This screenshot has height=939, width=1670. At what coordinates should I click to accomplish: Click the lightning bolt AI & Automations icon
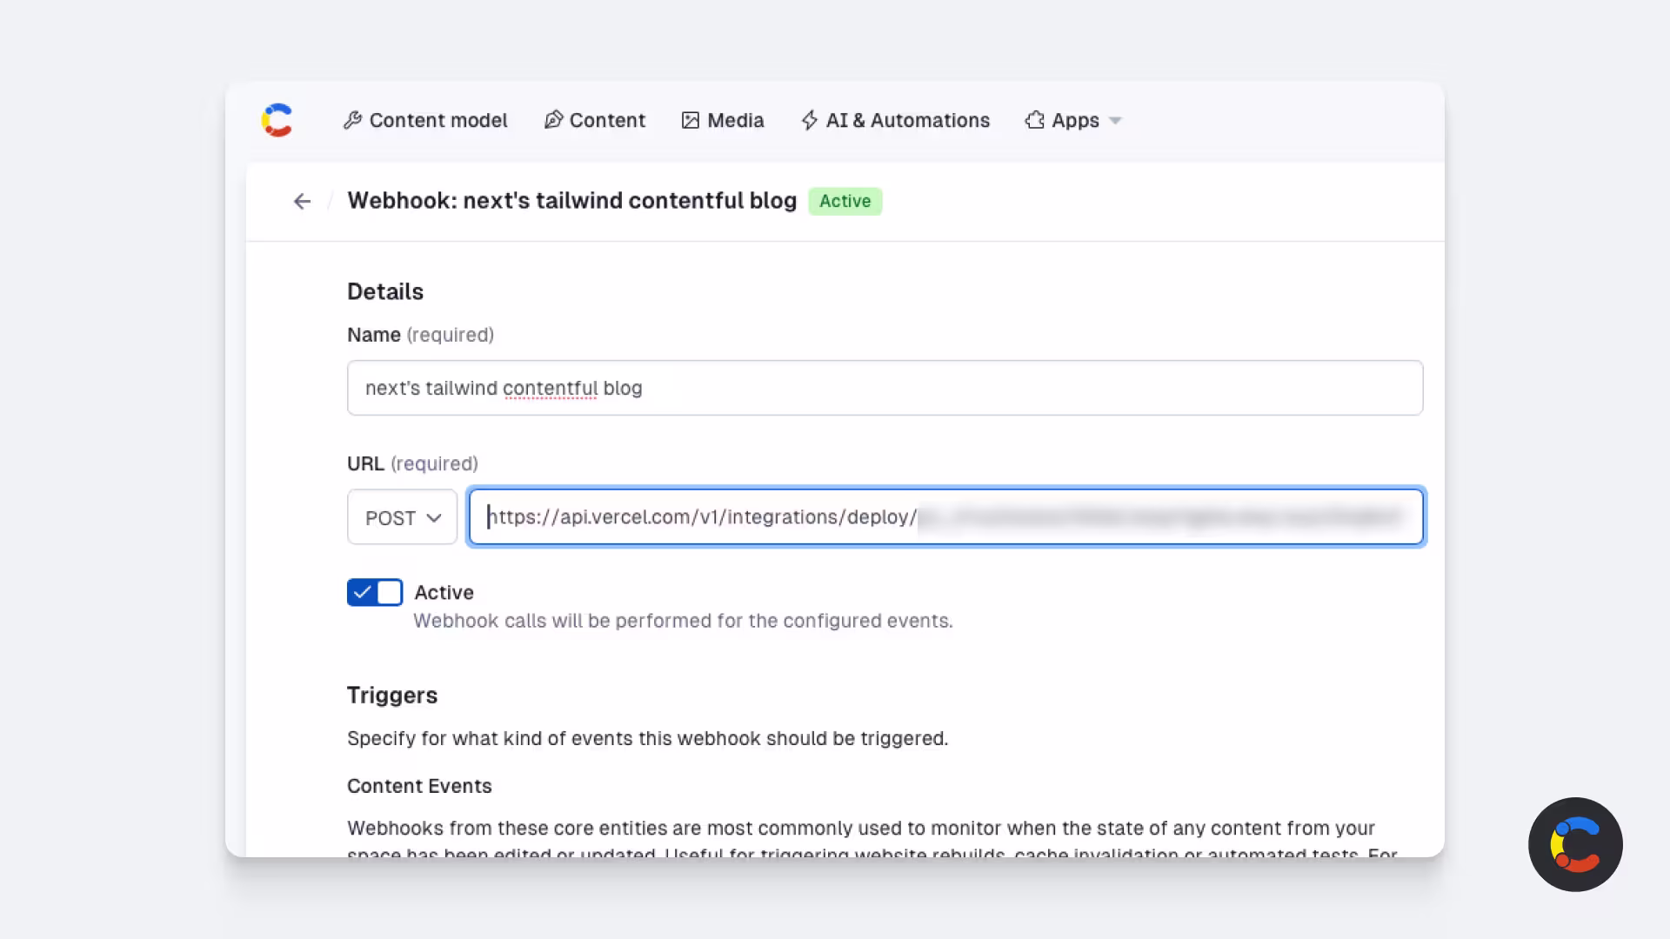coord(810,120)
